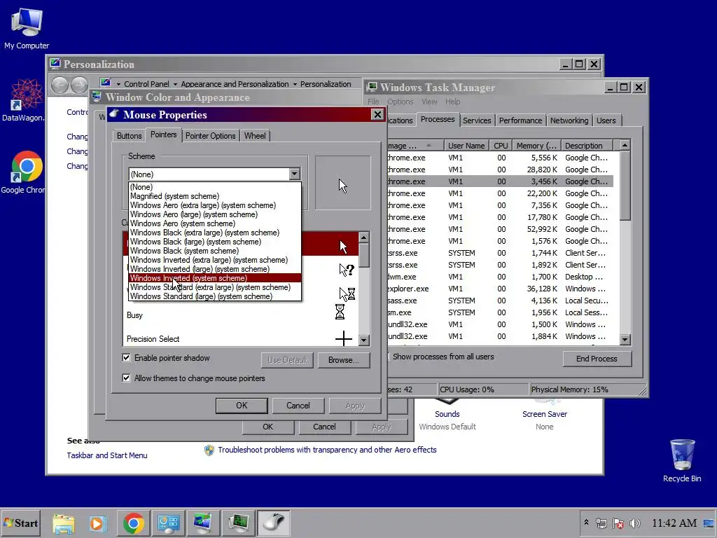Choose Windows Black (extra large) scheme

point(215,233)
